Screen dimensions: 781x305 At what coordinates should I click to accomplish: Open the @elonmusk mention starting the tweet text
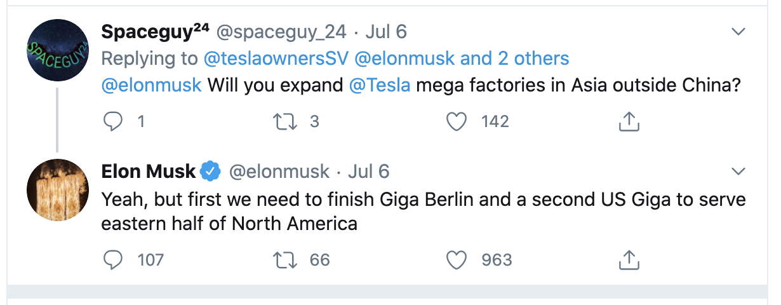[x=151, y=85]
